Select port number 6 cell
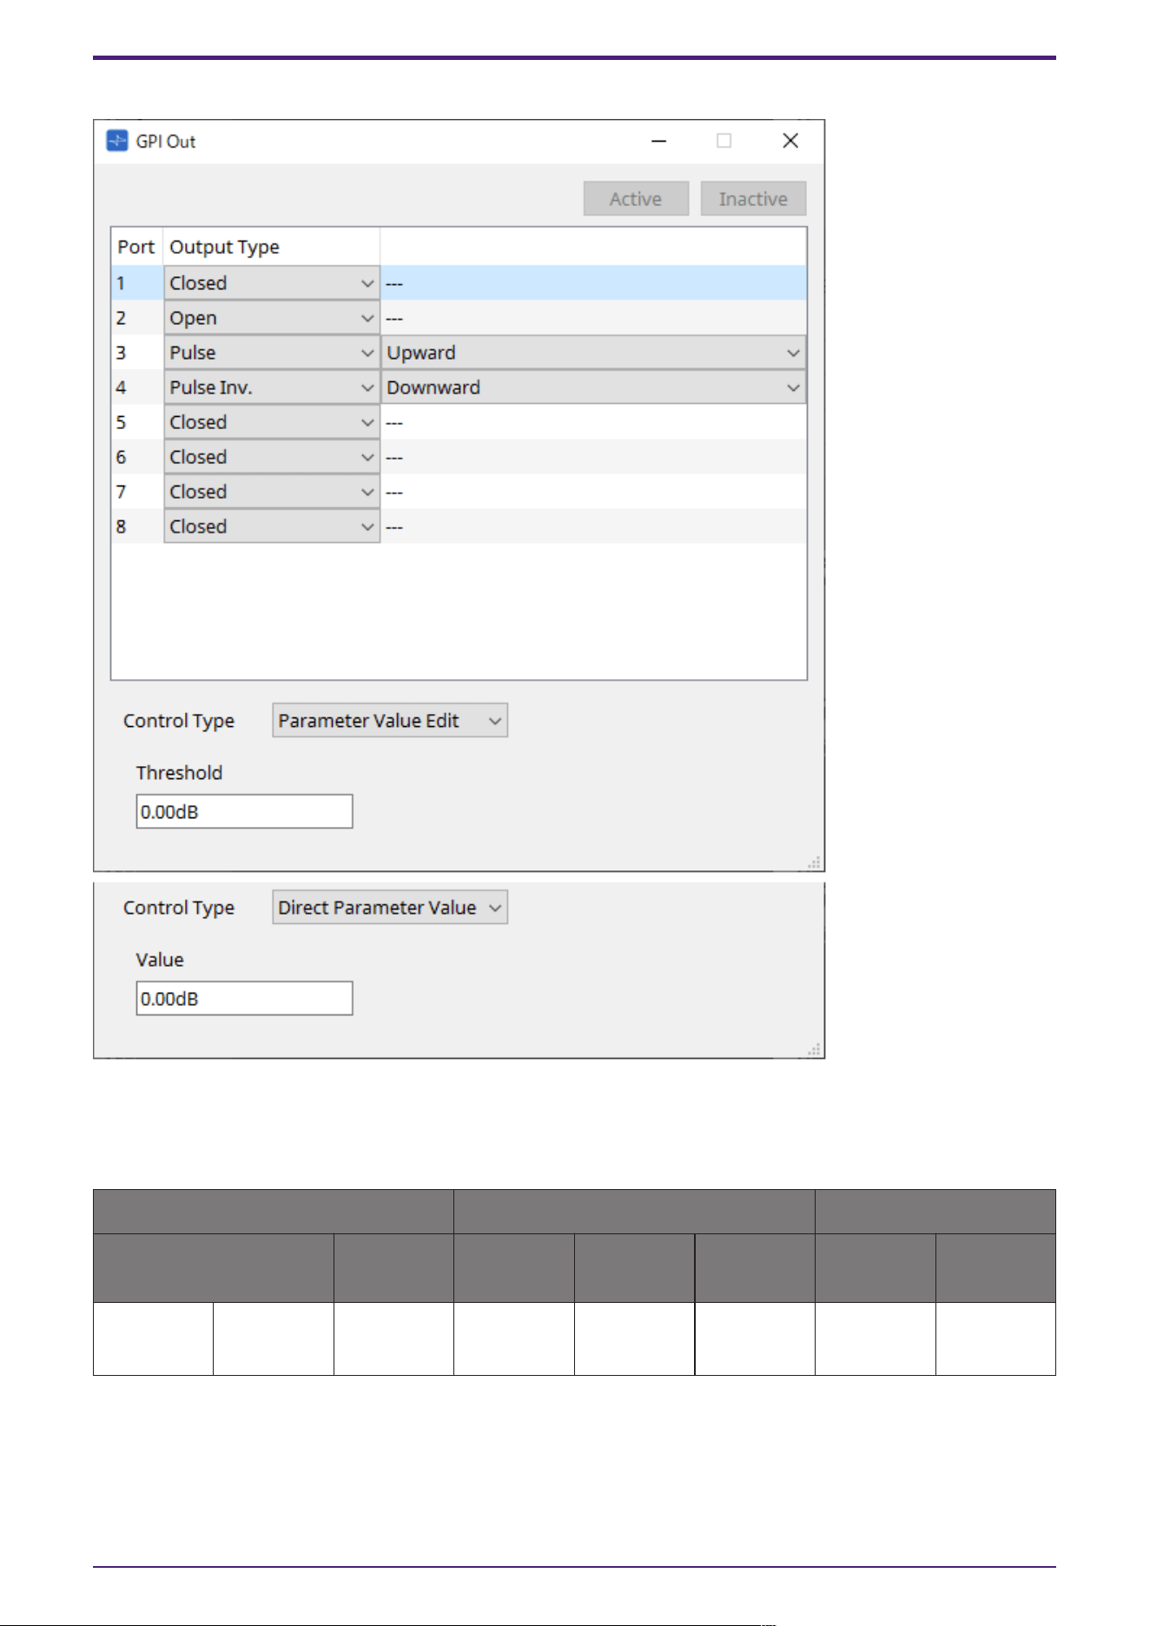The height and width of the screenshot is (1626, 1150). 137,457
